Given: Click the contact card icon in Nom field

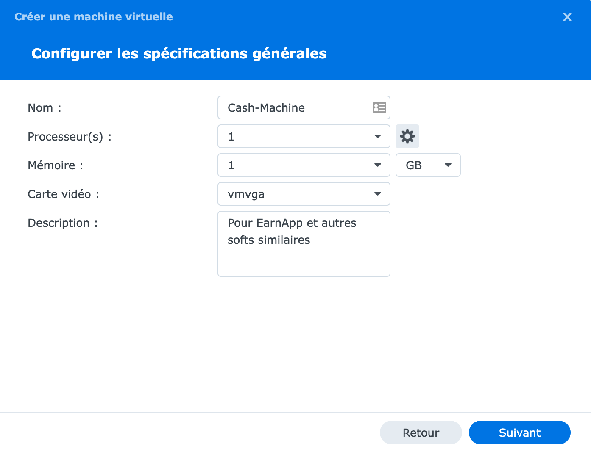Looking at the screenshot, I should 379,107.
